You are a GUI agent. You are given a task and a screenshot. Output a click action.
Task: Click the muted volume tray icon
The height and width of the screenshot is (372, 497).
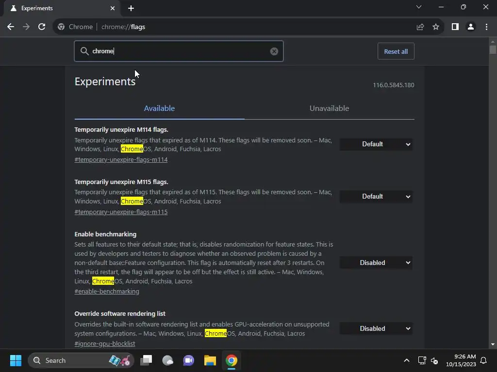(x=434, y=360)
